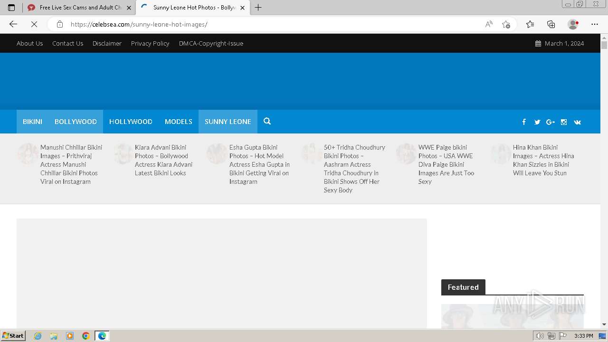This screenshot has width=608, height=342.
Task: Open the WWE Paige bikini Photos article
Action: pyautogui.click(x=446, y=164)
